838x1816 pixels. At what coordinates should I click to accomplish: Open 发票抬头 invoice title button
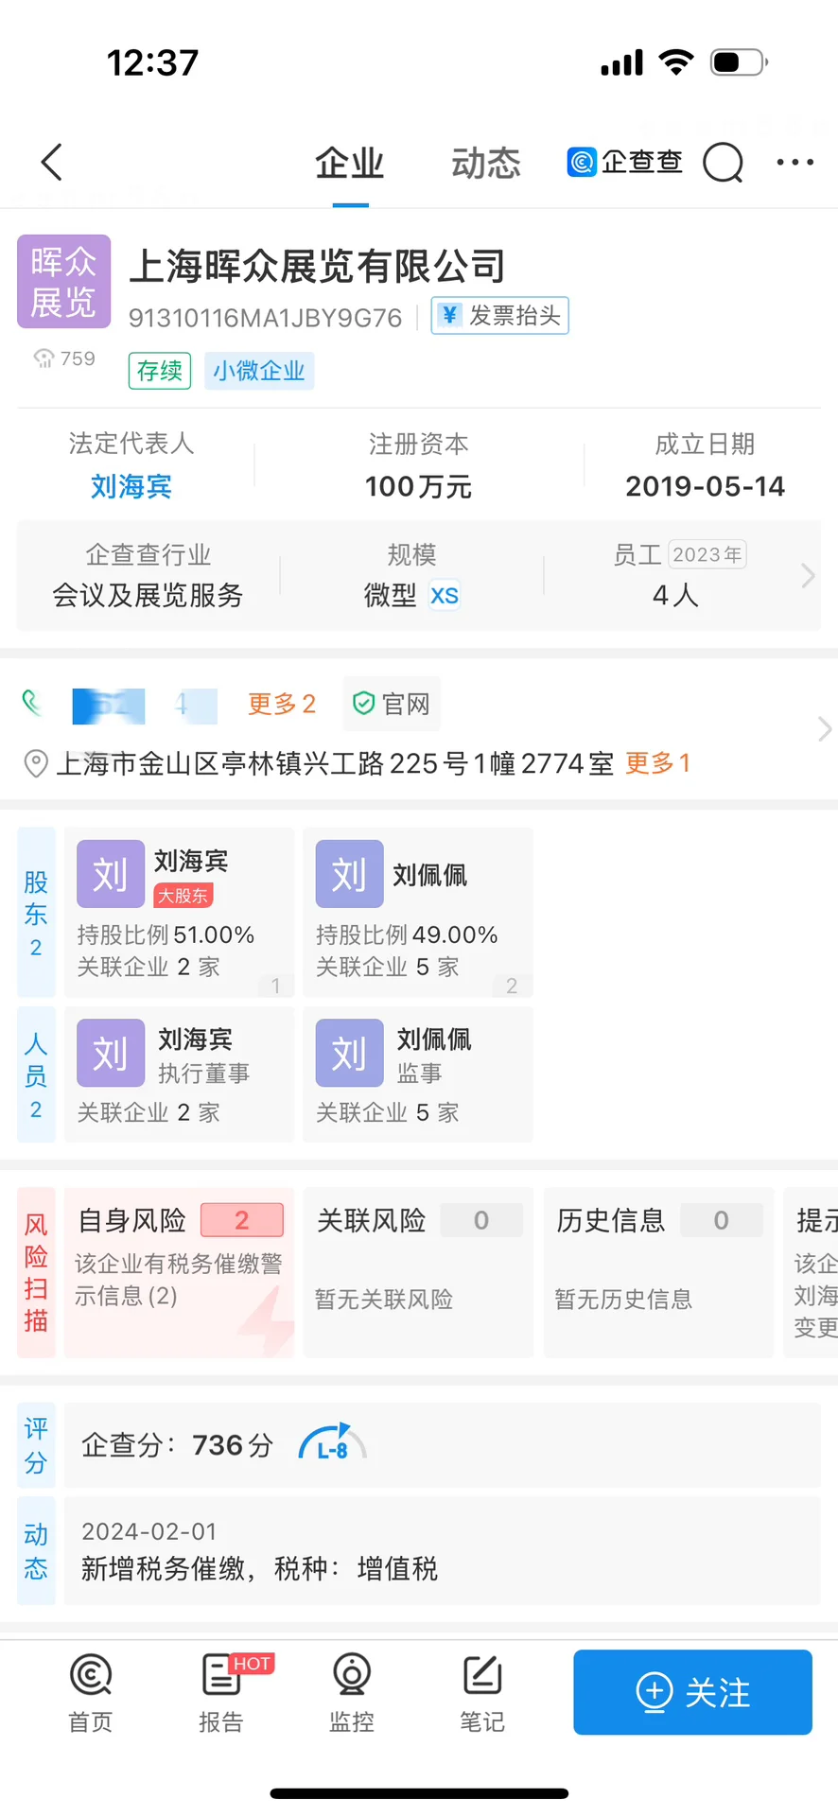point(500,315)
